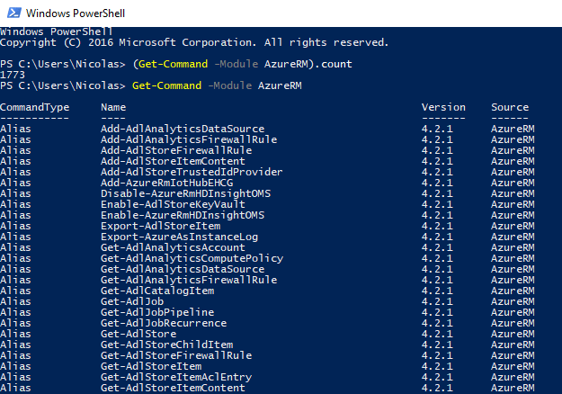Click the Version column header

coord(443,107)
